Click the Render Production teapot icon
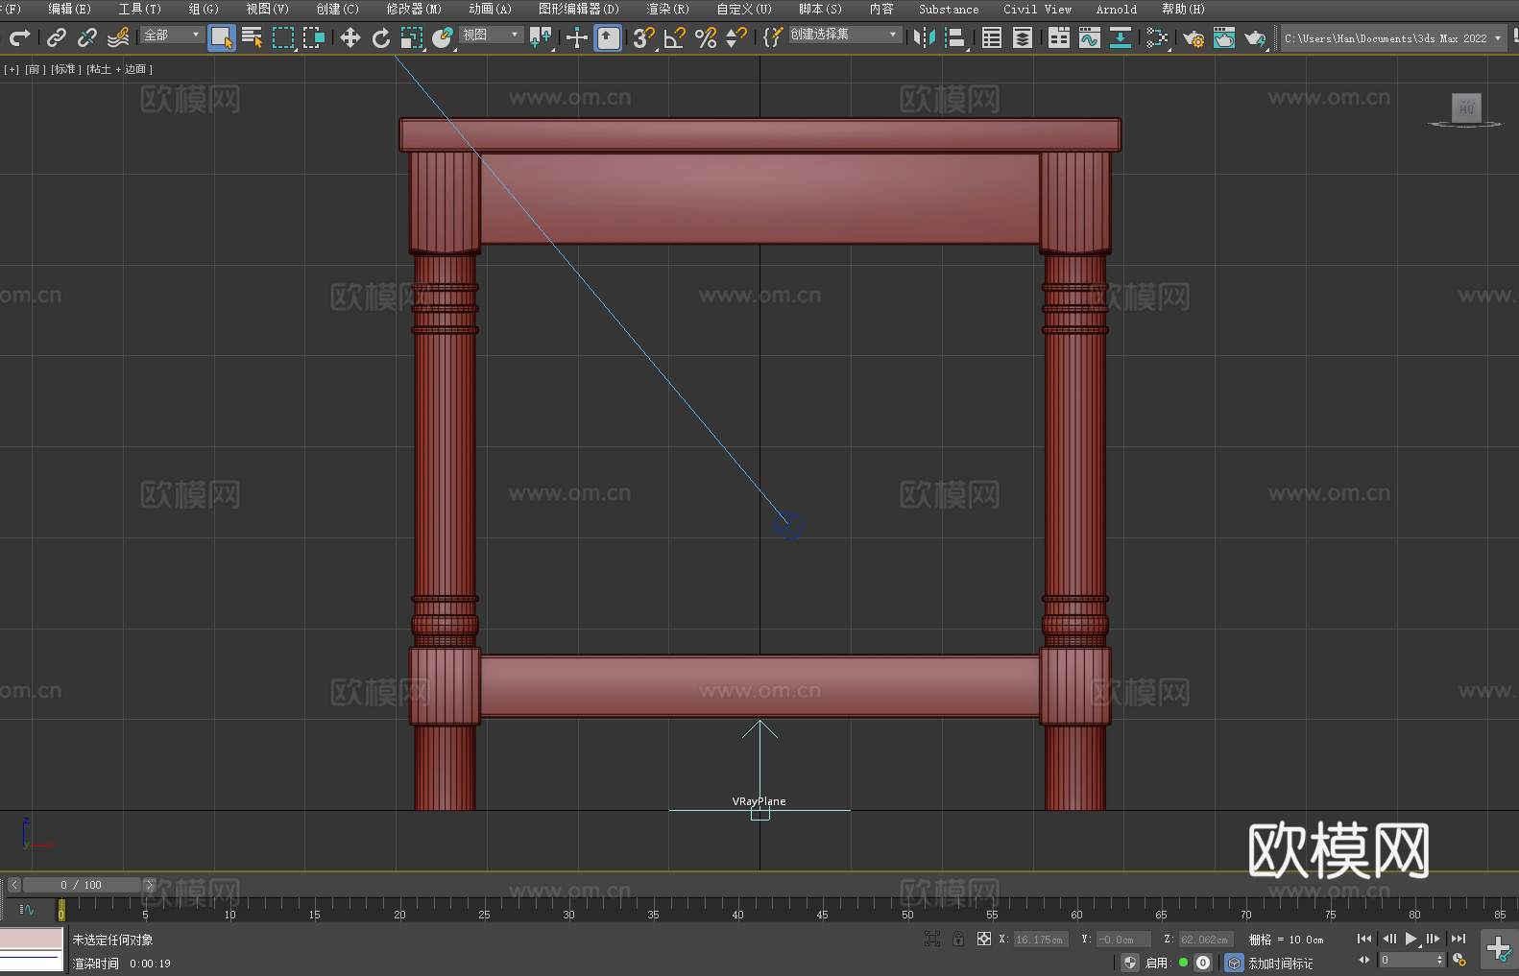The image size is (1519, 976). tap(1255, 37)
